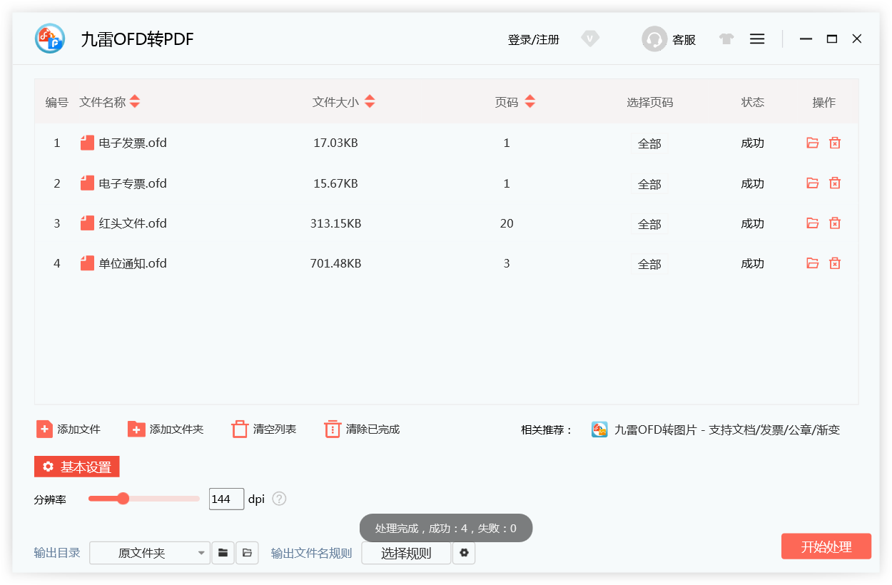This screenshot has height=585, width=892.
Task: Click 添加文件夹 to add a folder
Action: click(166, 429)
